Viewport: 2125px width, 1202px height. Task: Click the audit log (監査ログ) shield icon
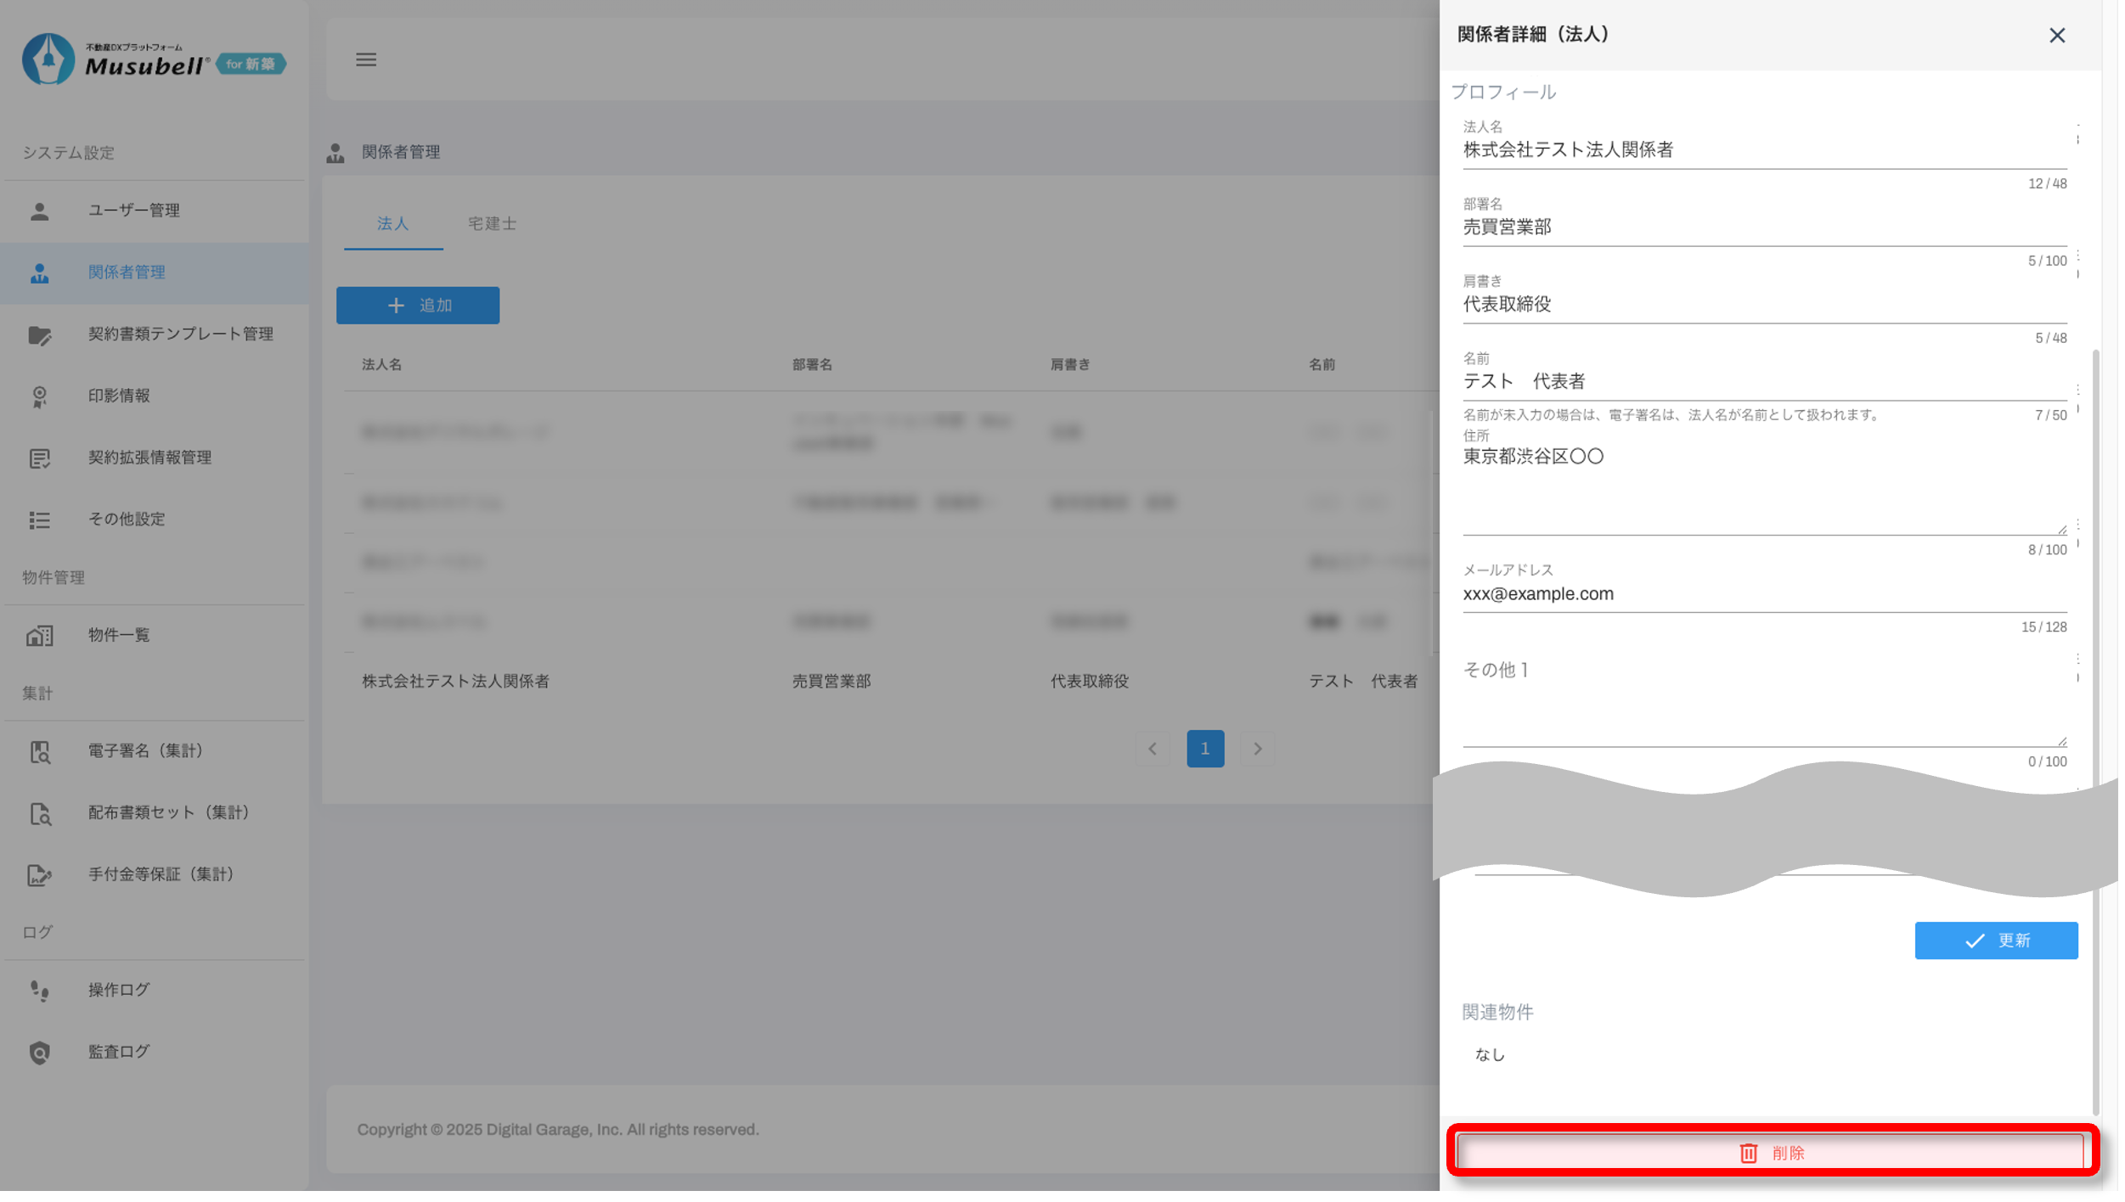pos(39,1053)
